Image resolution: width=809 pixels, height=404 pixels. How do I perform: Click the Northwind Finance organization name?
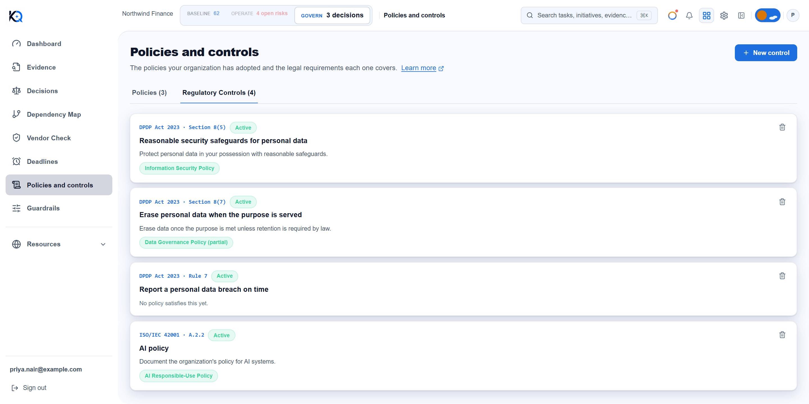tap(147, 13)
